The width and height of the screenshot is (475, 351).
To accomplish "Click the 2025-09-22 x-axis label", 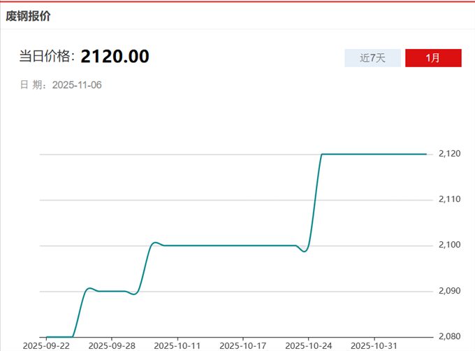I will 46,345.
